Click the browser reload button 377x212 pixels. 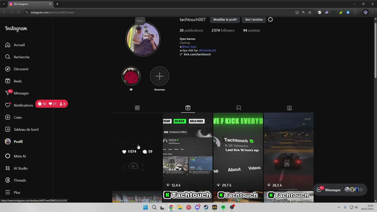coord(18,12)
